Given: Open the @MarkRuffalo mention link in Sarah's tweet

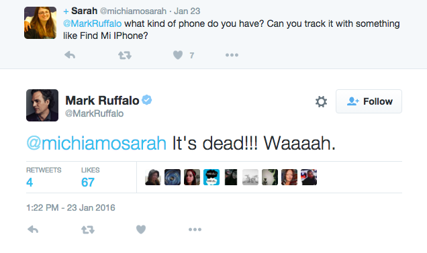Looking at the screenshot, I should [93, 23].
